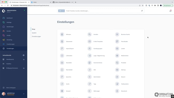Open the Steuern chart icon
174x98 pixels.
click(117, 77)
